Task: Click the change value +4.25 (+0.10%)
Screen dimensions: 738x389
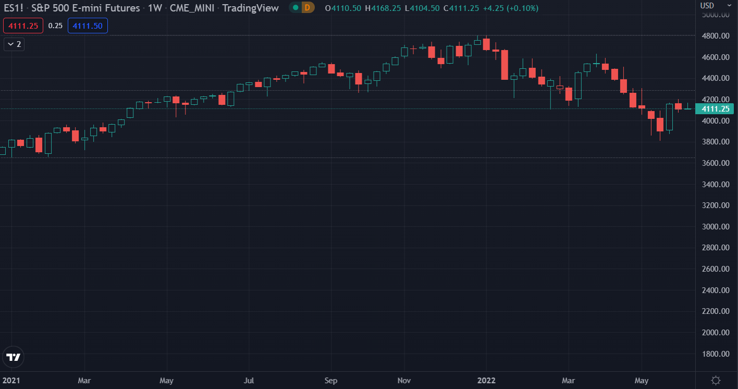Action: tap(510, 8)
